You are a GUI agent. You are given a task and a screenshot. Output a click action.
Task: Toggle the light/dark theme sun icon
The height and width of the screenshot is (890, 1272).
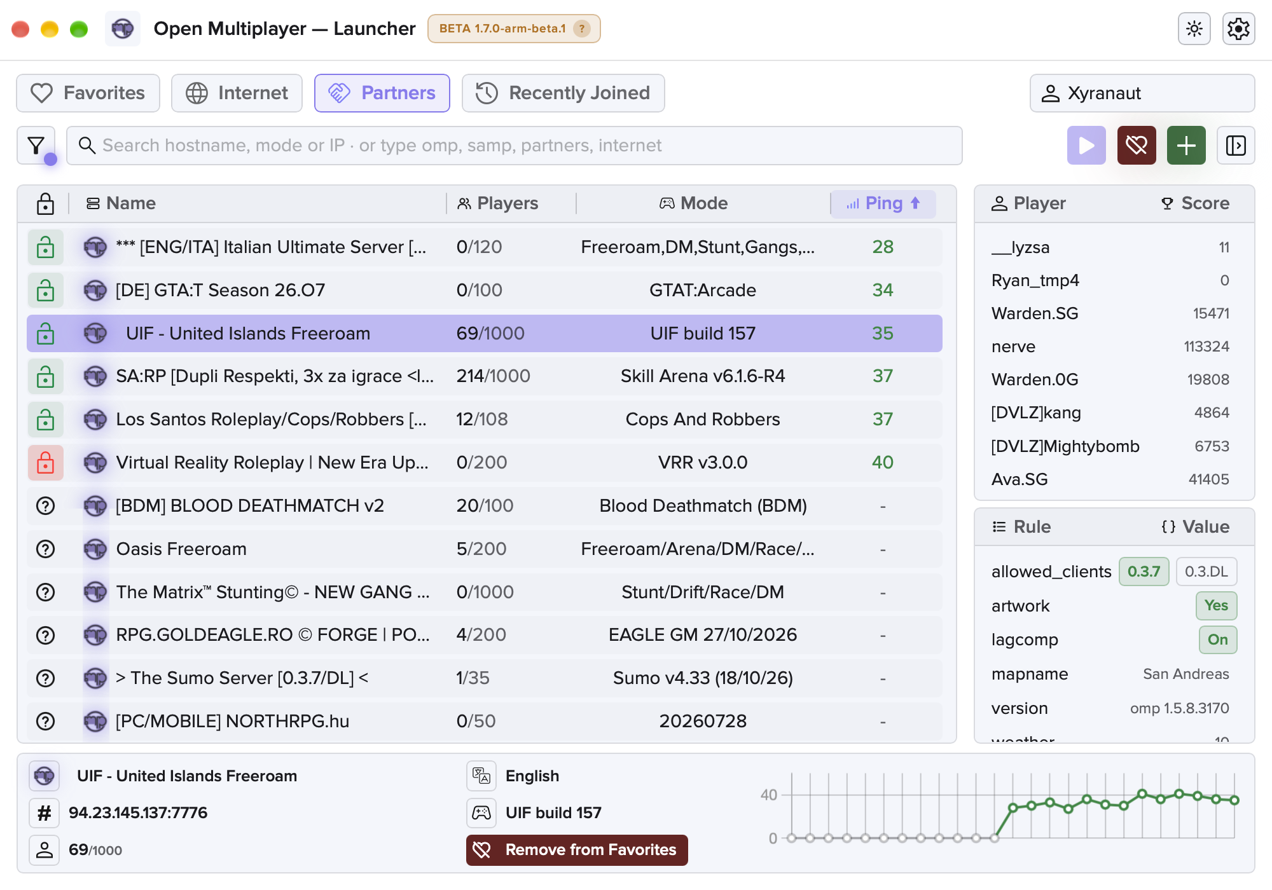click(x=1194, y=29)
